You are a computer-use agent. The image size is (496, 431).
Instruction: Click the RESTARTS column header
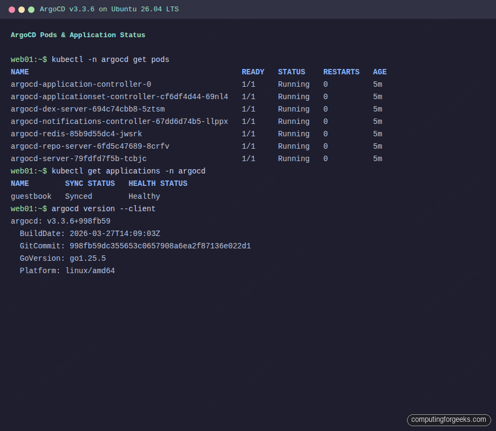point(341,72)
